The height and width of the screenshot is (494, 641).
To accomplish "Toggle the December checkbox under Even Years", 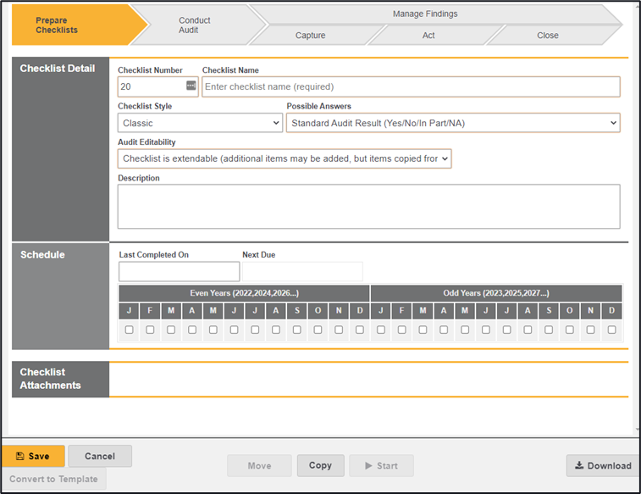I will point(360,330).
